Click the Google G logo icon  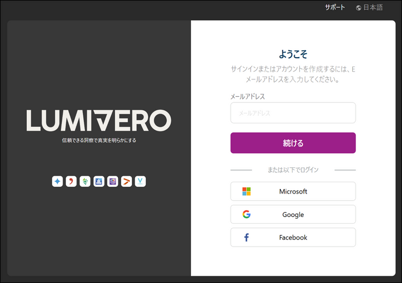246,214
